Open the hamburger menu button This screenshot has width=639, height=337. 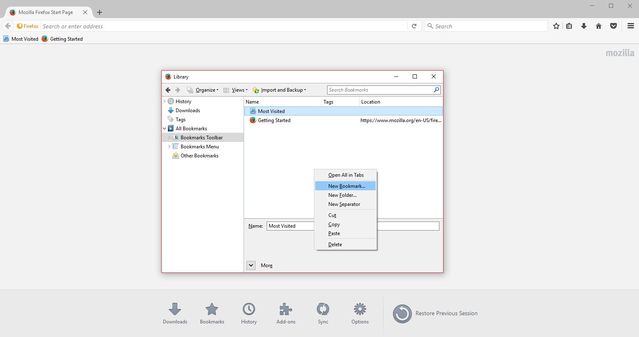pos(630,26)
